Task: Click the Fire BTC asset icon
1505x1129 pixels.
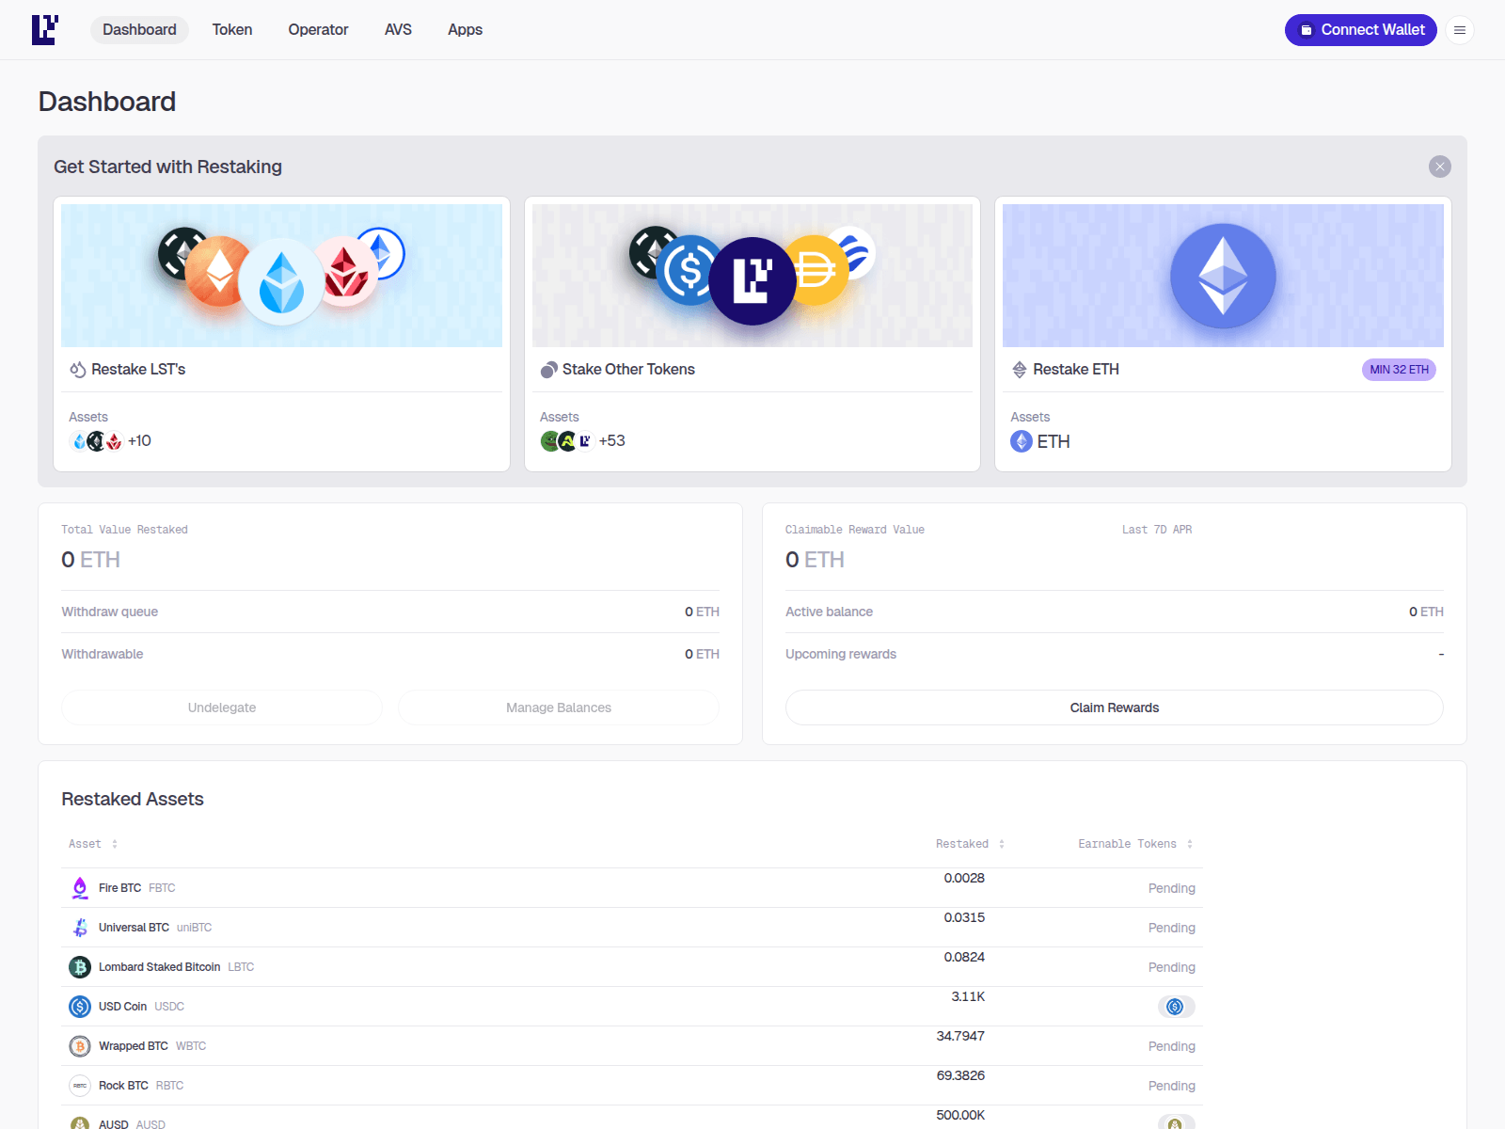Action: tap(80, 887)
